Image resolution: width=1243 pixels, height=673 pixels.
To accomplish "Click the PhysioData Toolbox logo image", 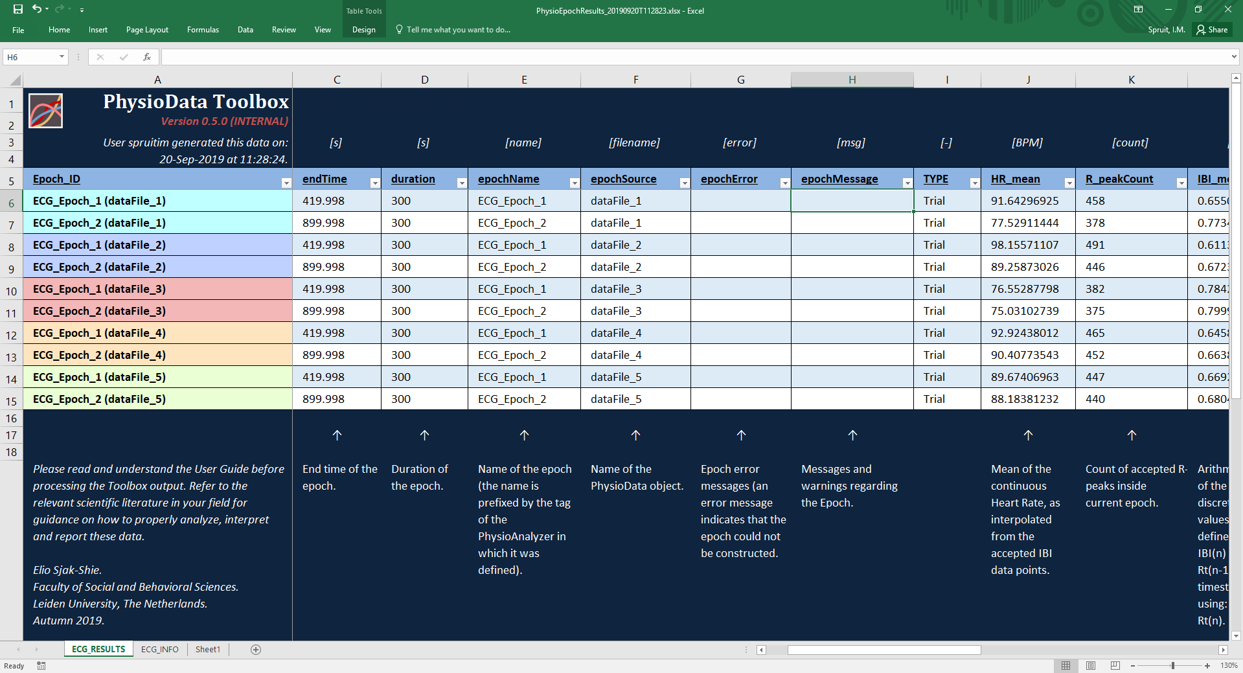I will [45, 111].
